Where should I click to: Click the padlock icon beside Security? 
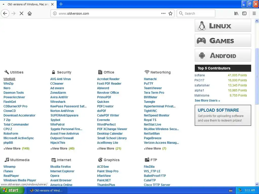pos(53,72)
